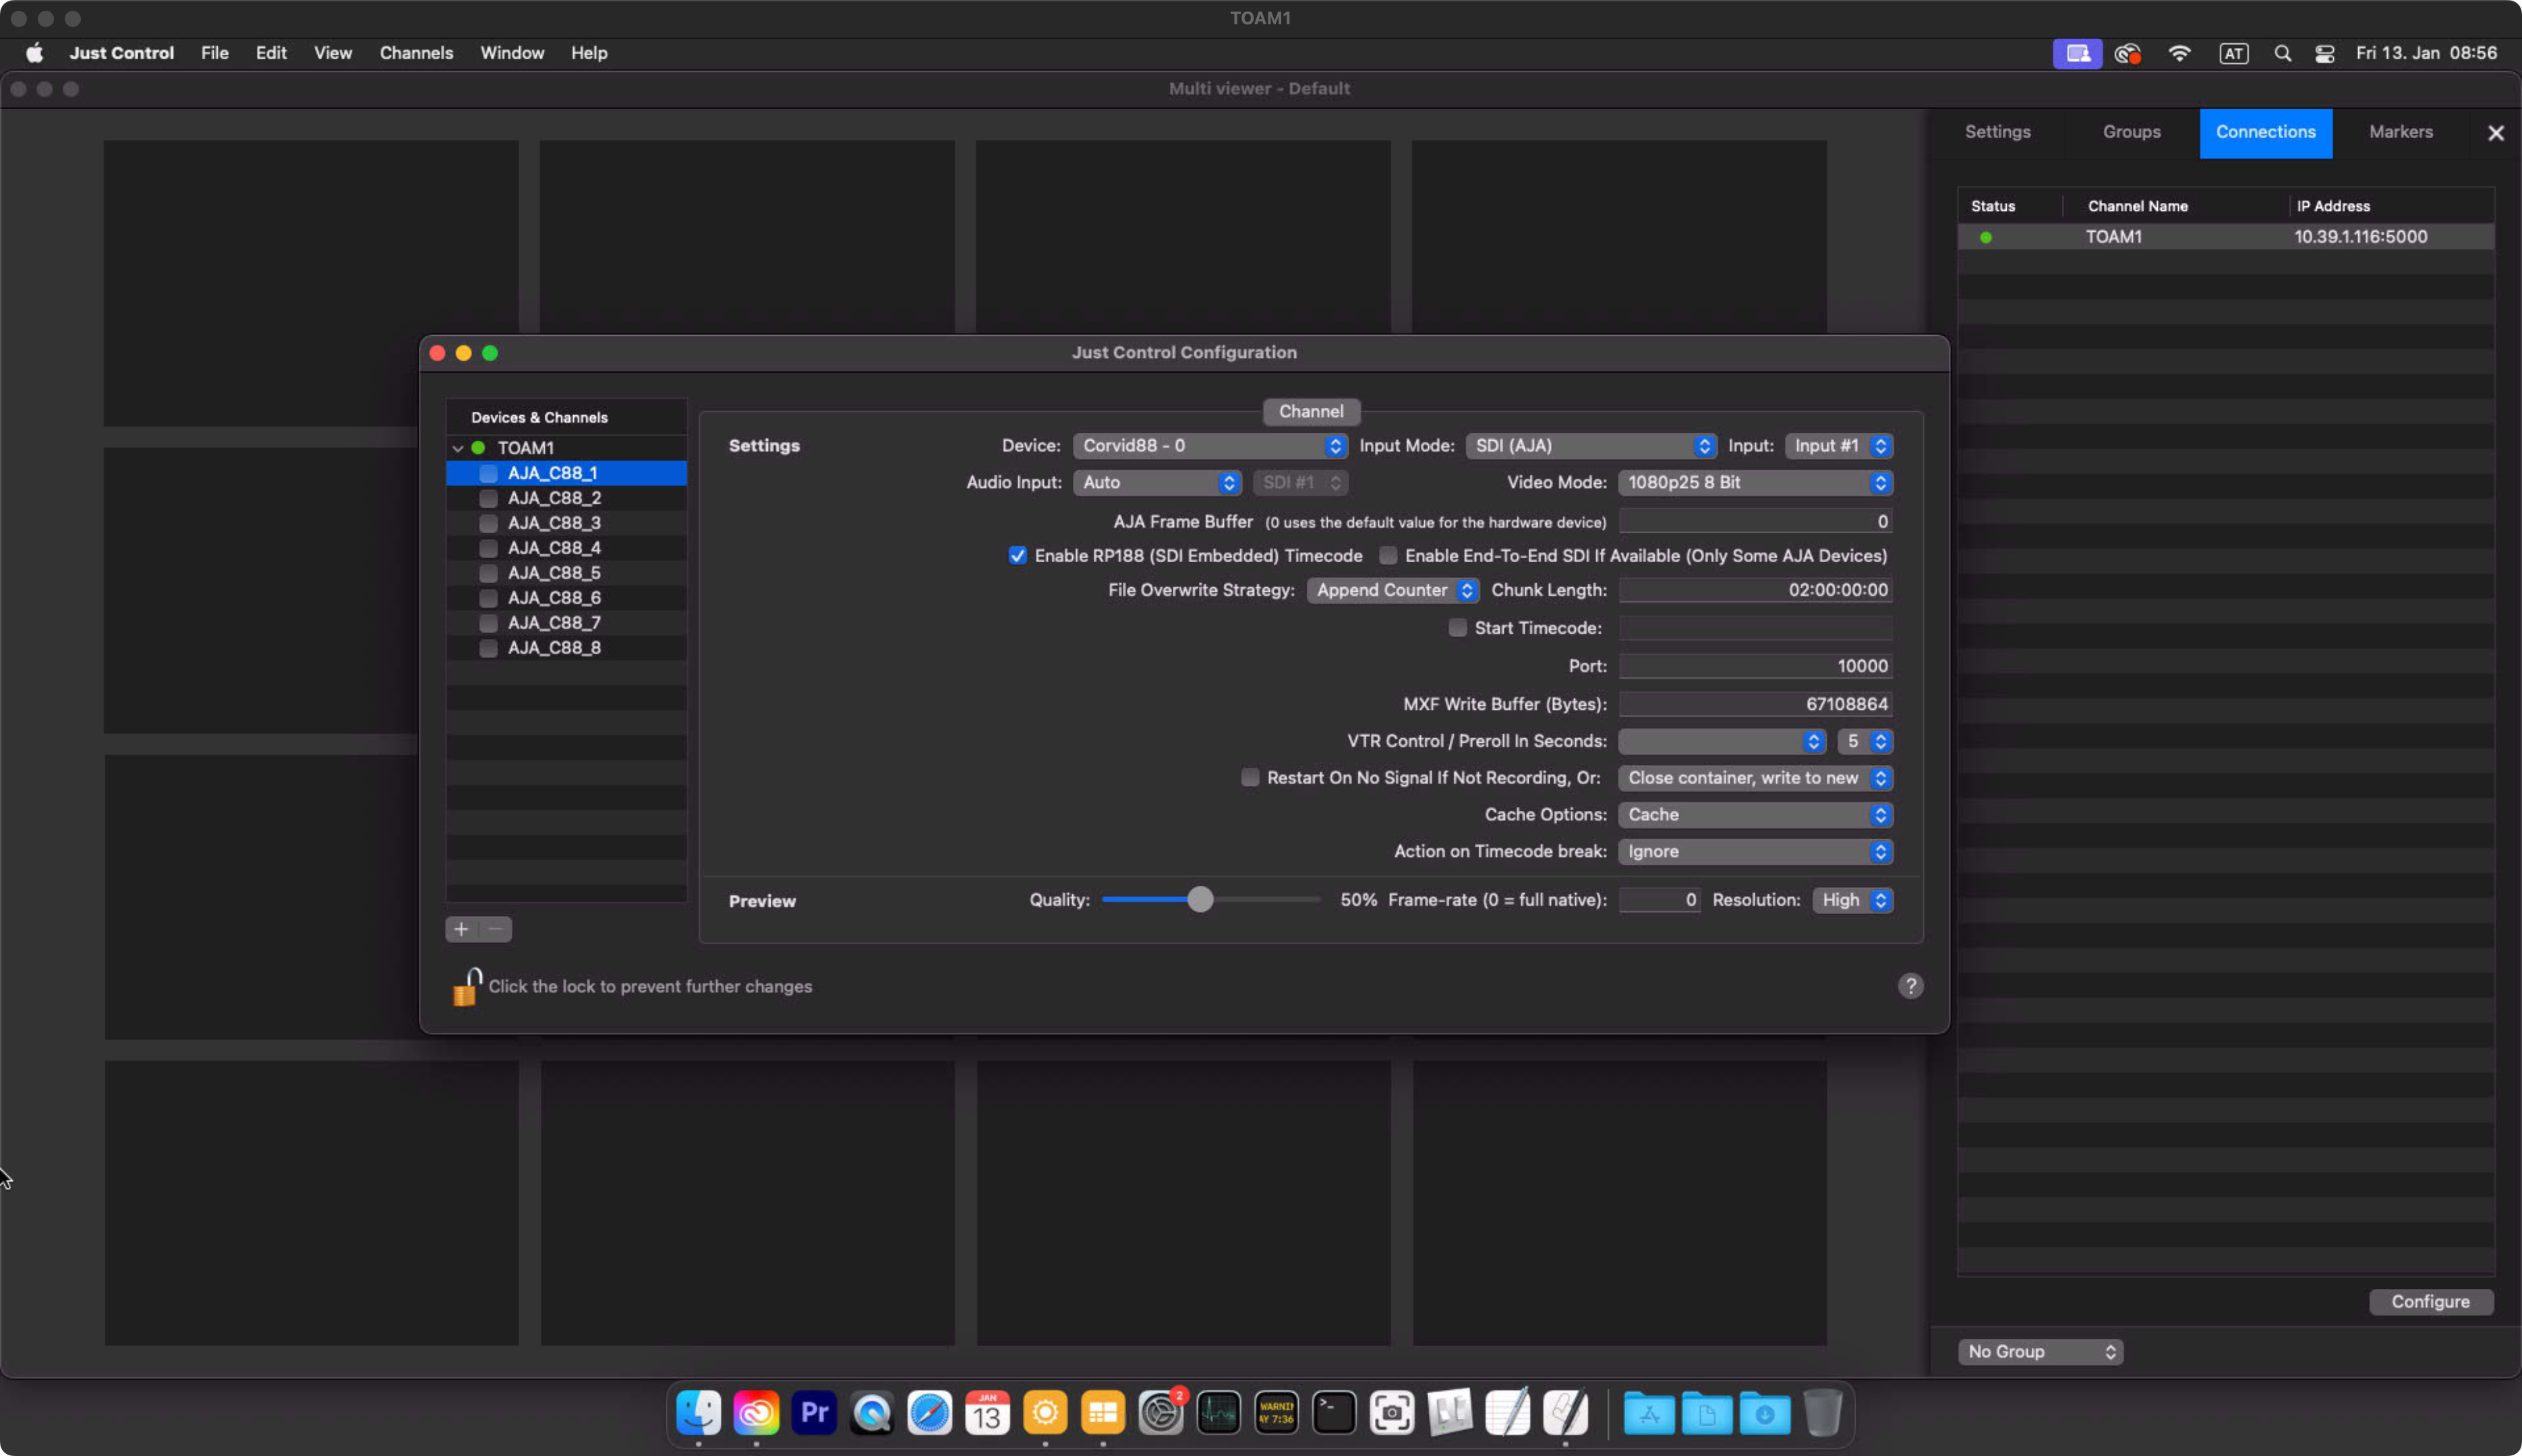
Task: Tick the AJA_C88_1 channel checkbox
Action: 488,473
